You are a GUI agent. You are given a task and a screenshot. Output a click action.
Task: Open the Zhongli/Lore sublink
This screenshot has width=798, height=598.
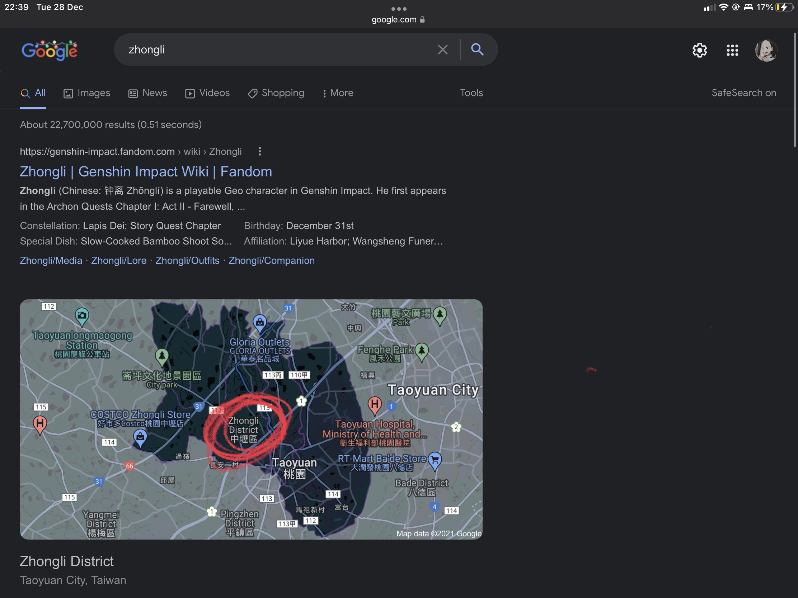click(x=119, y=261)
